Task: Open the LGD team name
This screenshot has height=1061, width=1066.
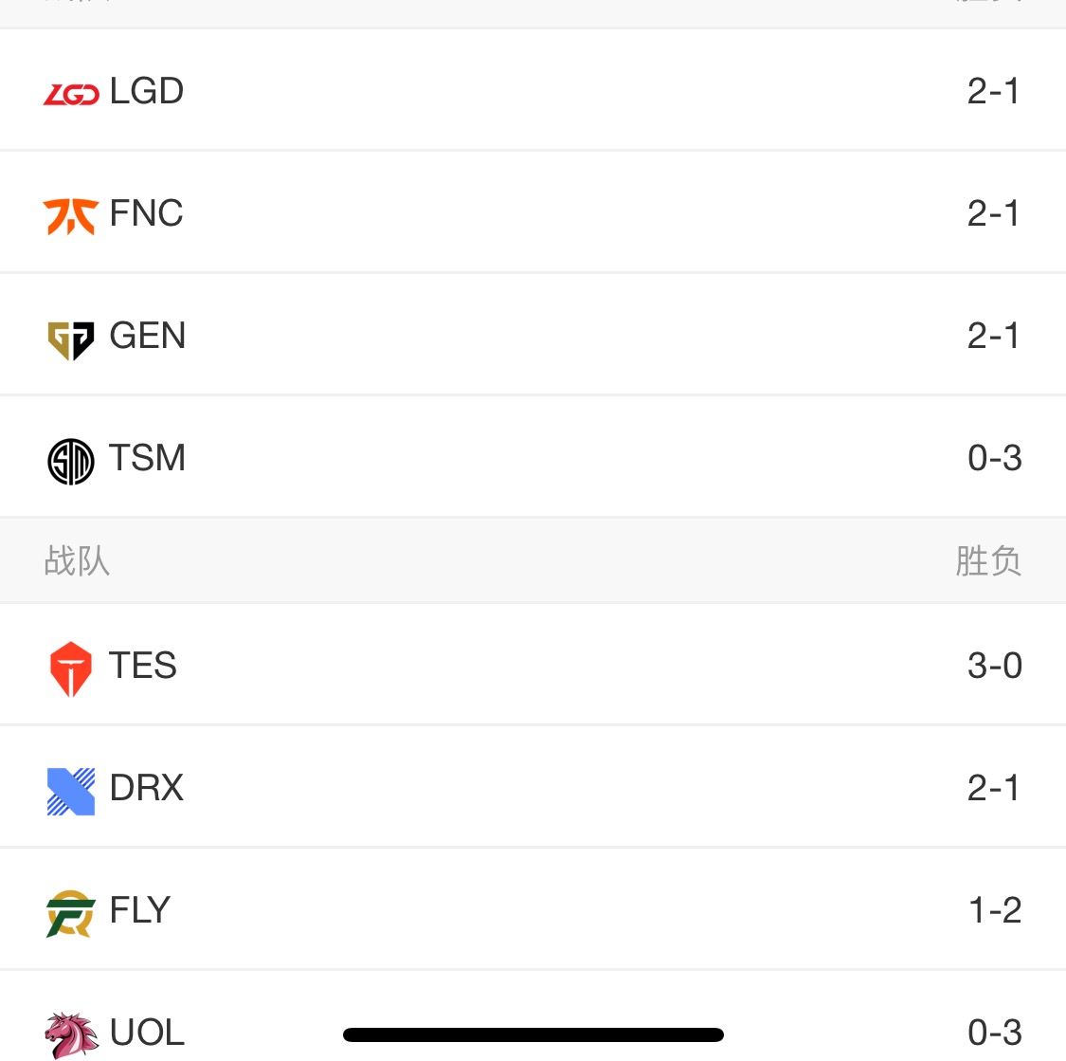Action: 147,90
